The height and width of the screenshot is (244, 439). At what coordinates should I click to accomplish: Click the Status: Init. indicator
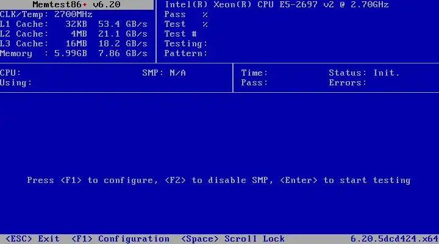pyautogui.click(x=364, y=73)
